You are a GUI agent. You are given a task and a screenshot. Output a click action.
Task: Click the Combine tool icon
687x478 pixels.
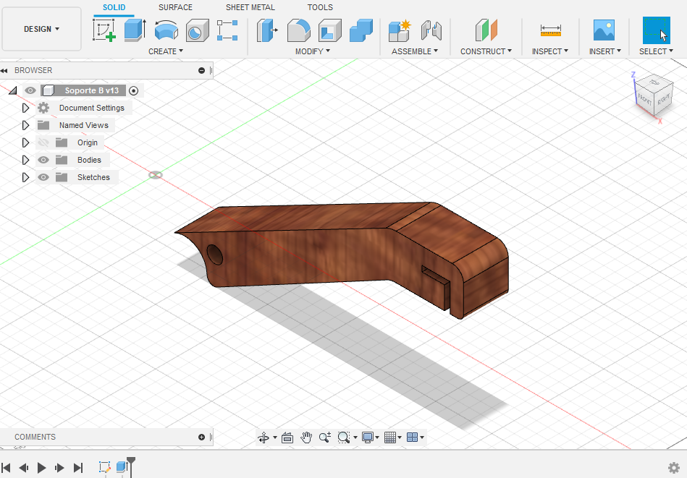pyautogui.click(x=361, y=30)
